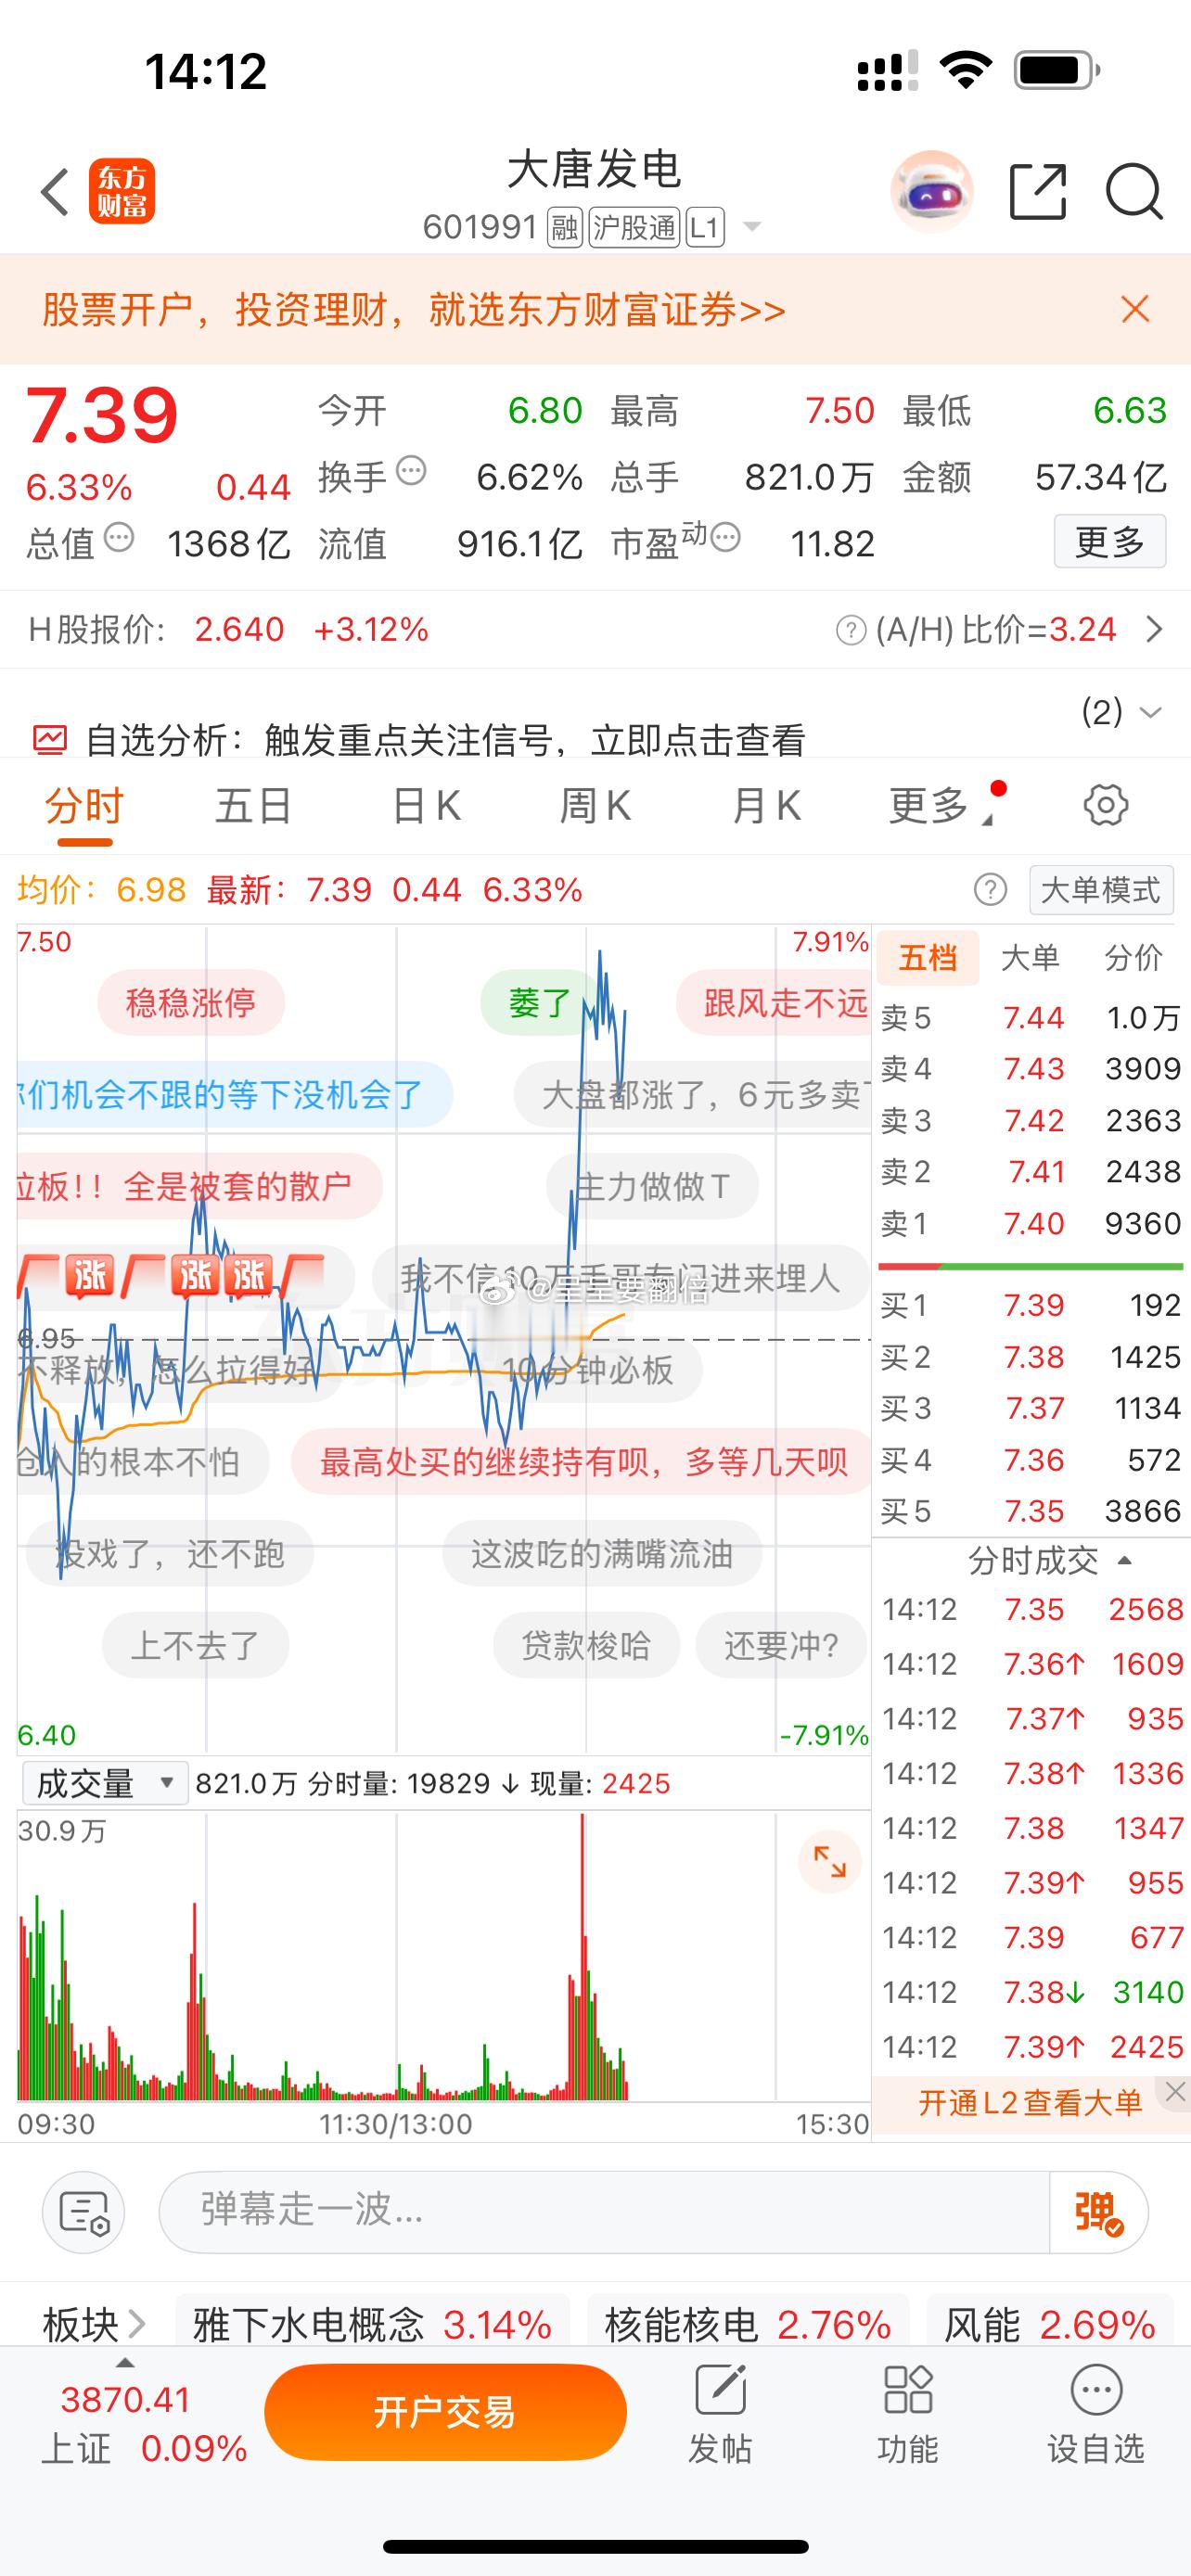Tap the back arrow icon

pyautogui.click(x=55, y=191)
